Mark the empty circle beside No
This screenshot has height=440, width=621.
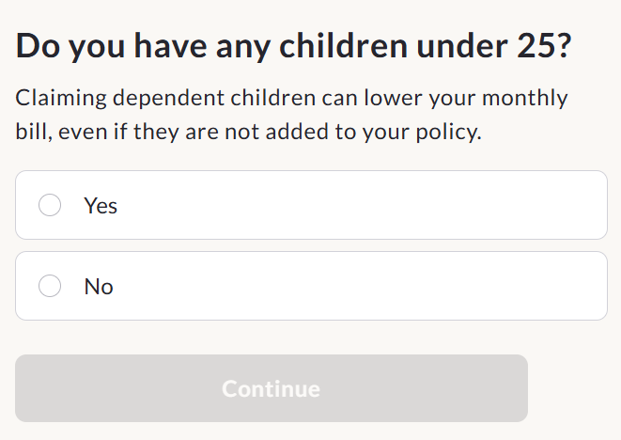click(50, 286)
